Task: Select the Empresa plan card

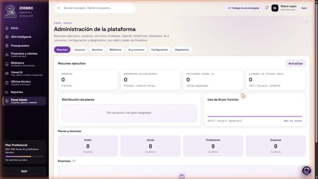Action: tap(276, 146)
